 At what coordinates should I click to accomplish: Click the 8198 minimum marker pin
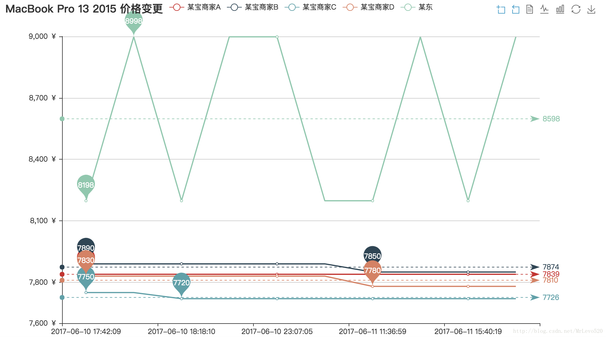pos(86,185)
